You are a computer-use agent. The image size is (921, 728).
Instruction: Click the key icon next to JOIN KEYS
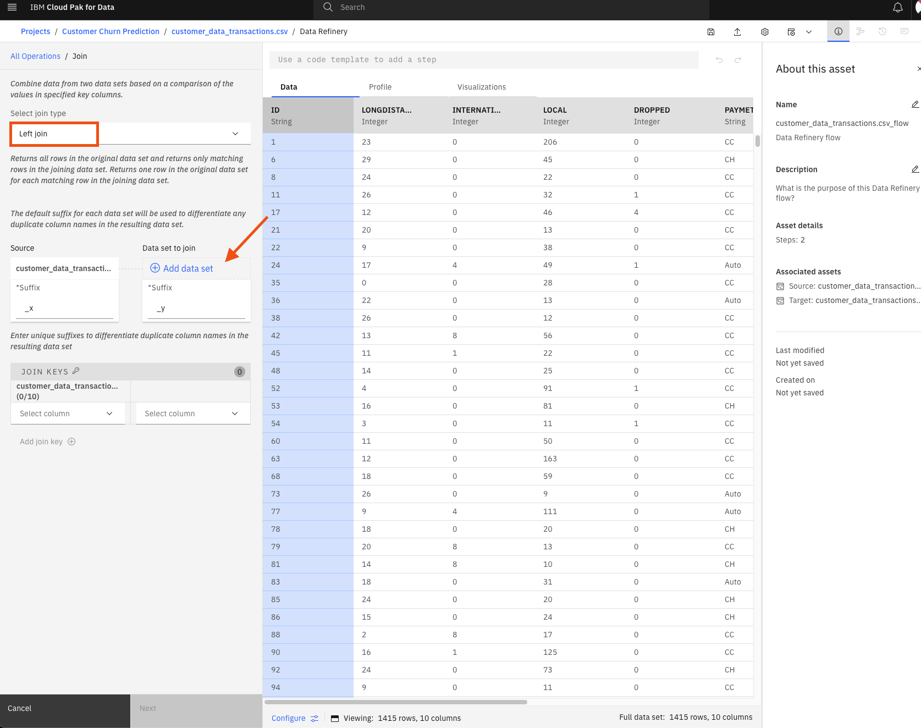[x=76, y=371]
